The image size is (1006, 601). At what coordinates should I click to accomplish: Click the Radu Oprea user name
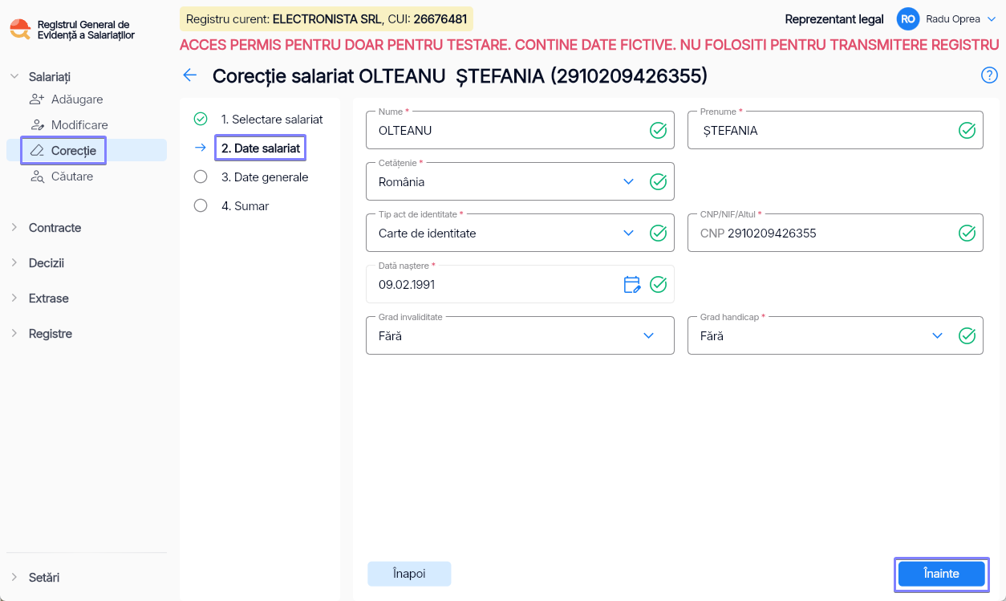click(953, 19)
